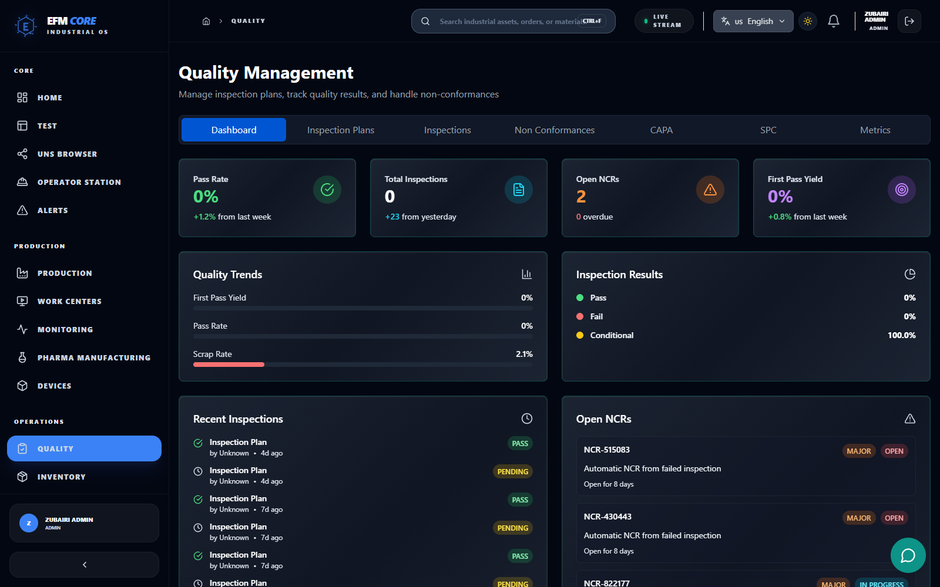The height and width of the screenshot is (587, 940).
Task: Click the Live Stream status indicator
Action: (663, 21)
